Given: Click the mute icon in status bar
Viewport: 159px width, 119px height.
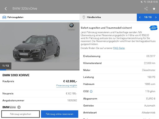Looking at the screenshot, I should [x=142, y=2].
